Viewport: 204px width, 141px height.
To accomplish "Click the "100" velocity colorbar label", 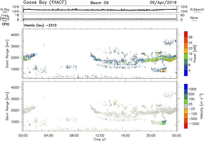I will [x=192, y=99].
